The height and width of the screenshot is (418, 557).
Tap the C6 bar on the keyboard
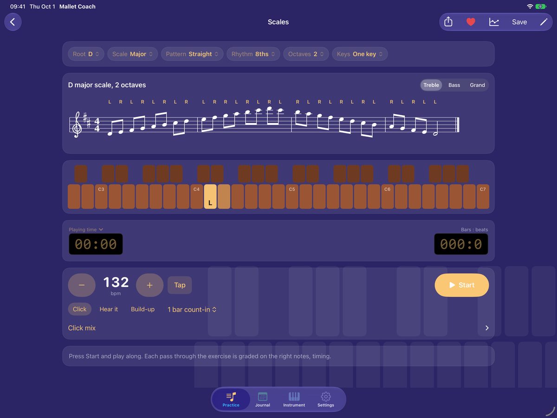tap(388, 196)
